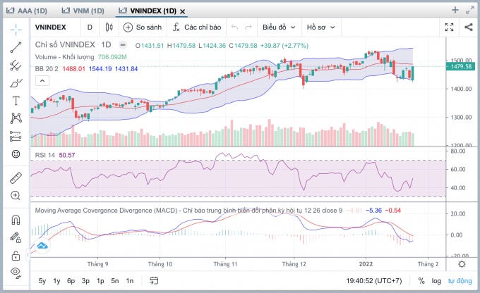The width and height of the screenshot is (480, 293).
Task: Click the blue cloud chart logo
Action: coord(42,245)
